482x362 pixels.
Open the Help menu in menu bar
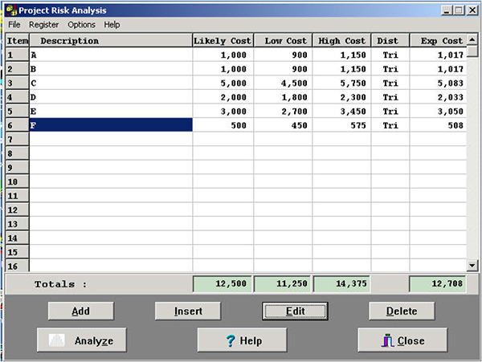coord(112,25)
